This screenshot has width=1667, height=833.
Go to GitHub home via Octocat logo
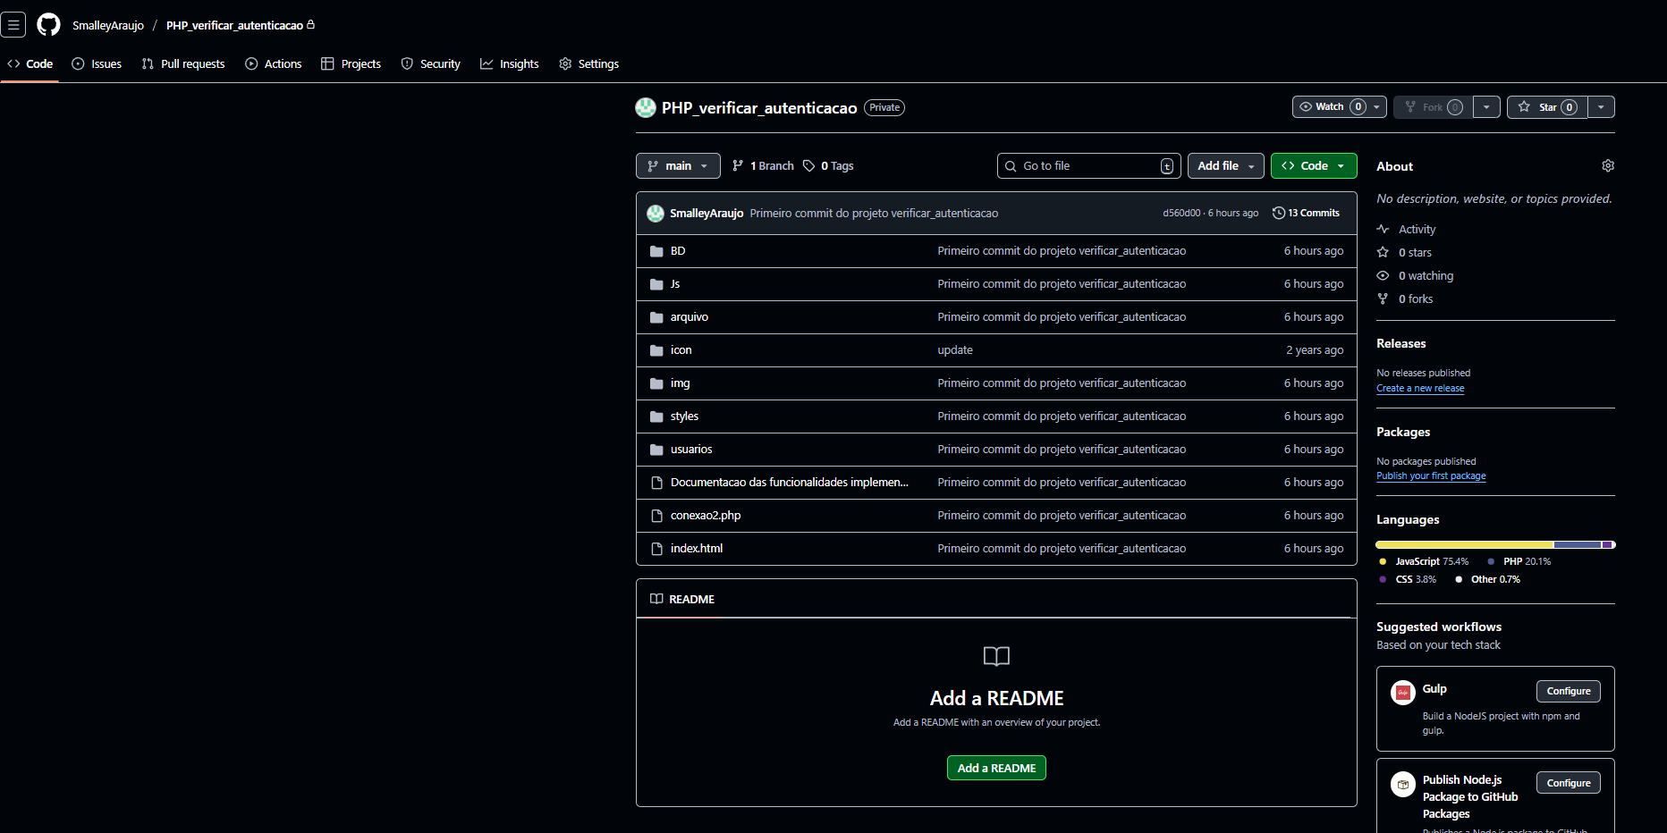click(48, 25)
